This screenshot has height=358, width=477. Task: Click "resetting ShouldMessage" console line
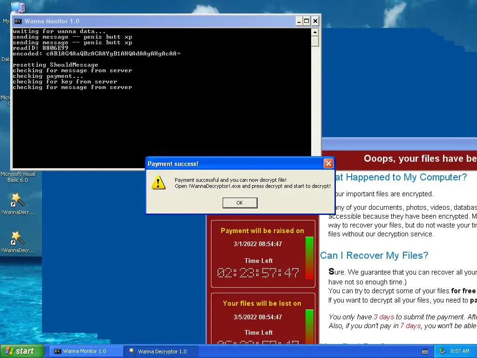[55, 65]
